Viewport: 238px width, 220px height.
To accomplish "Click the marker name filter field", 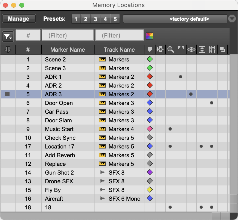I will click(x=68, y=35).
